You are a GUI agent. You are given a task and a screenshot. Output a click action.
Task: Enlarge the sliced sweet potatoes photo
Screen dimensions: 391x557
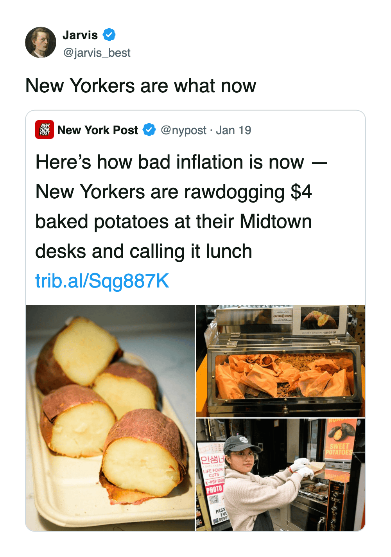pyautogui.click(x=110, y=418)
